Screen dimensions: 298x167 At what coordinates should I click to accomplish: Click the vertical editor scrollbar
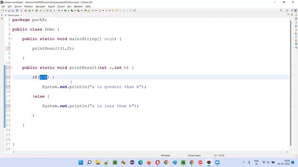pyautogui.click(x=291, y=83)
